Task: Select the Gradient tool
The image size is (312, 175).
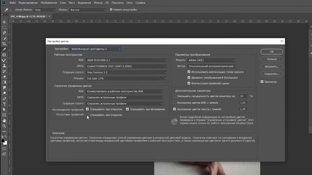Action: pos(4,82)
